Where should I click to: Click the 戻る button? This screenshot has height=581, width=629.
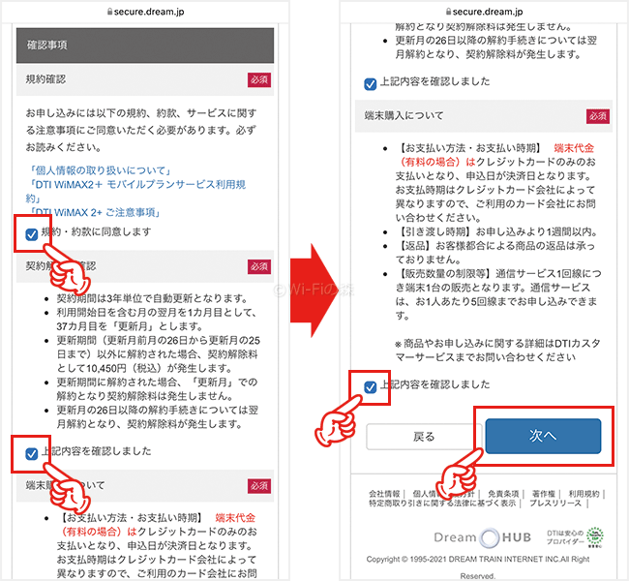pyautogui.click(x=423, y=437)
